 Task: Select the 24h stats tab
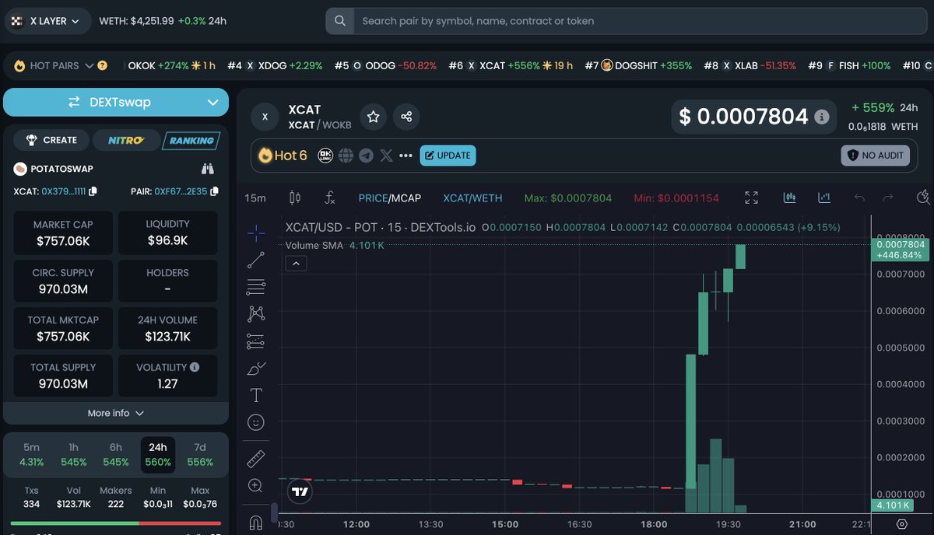[x=158, y=454]
